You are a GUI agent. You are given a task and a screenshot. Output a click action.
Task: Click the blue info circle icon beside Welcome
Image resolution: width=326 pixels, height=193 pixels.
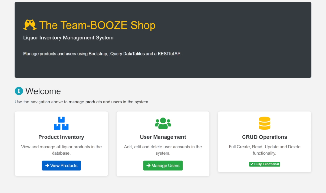[18, 91]
